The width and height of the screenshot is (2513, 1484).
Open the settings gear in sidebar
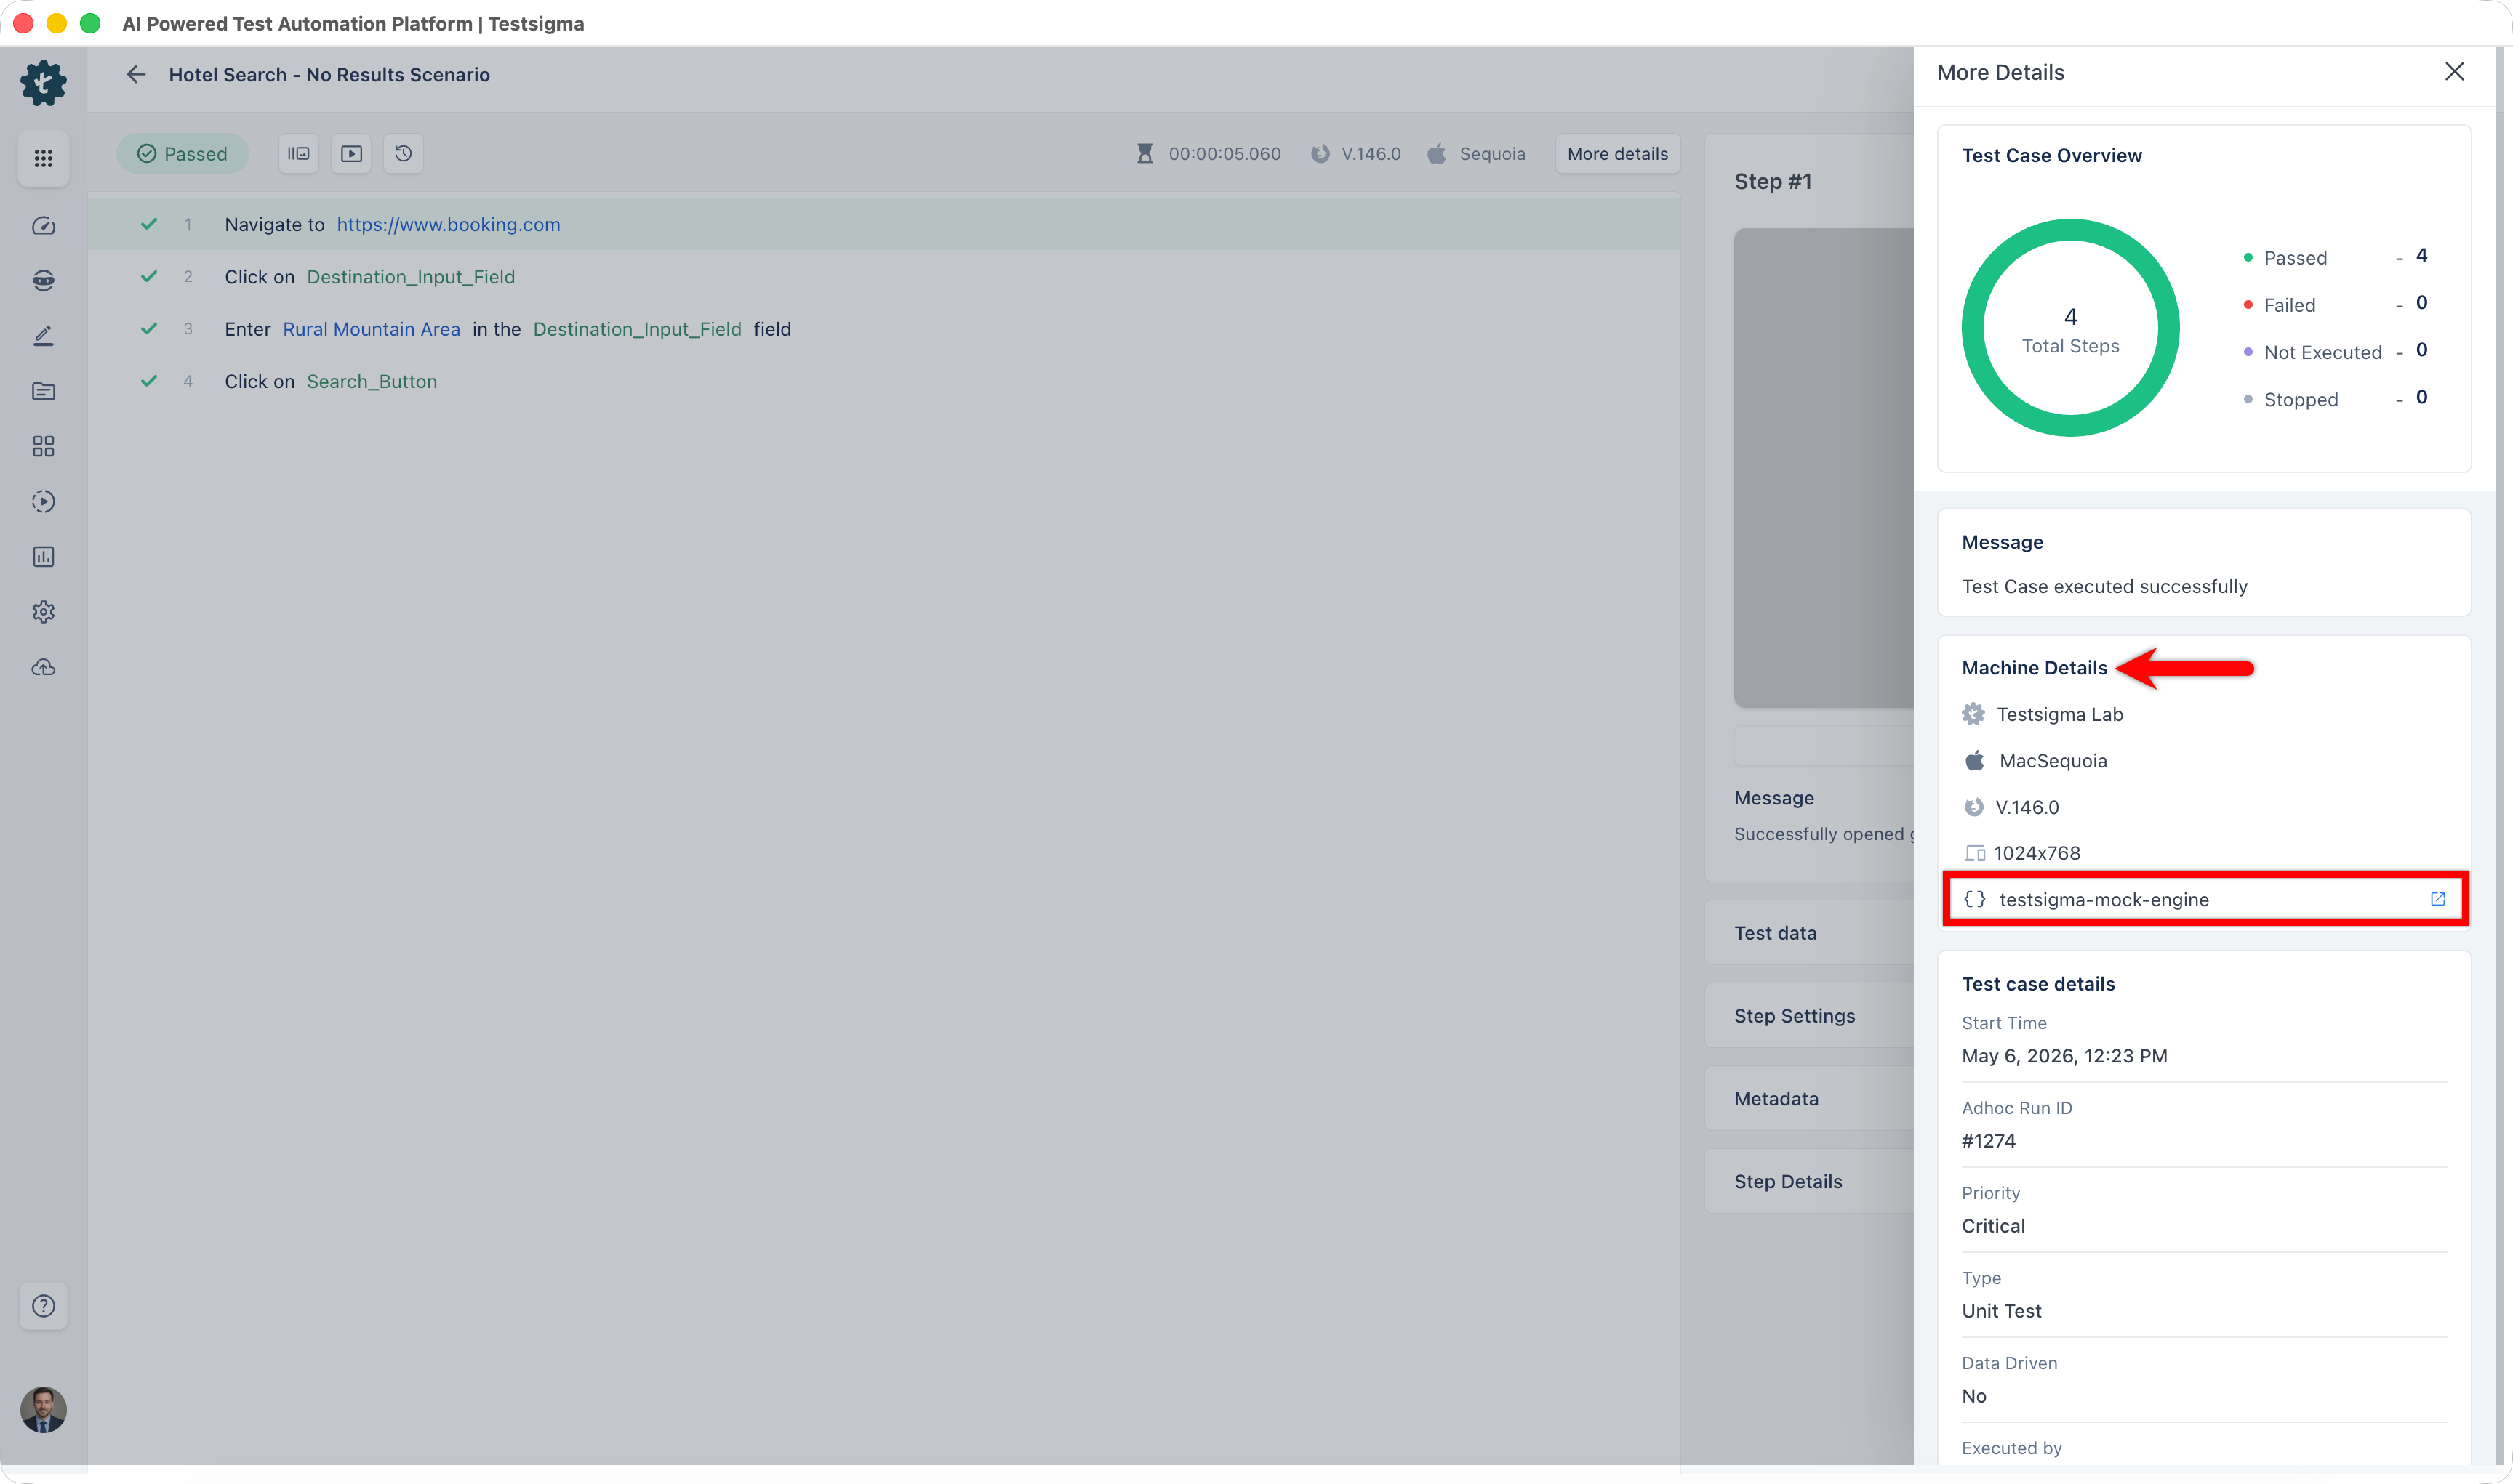(x=43, y=612)
